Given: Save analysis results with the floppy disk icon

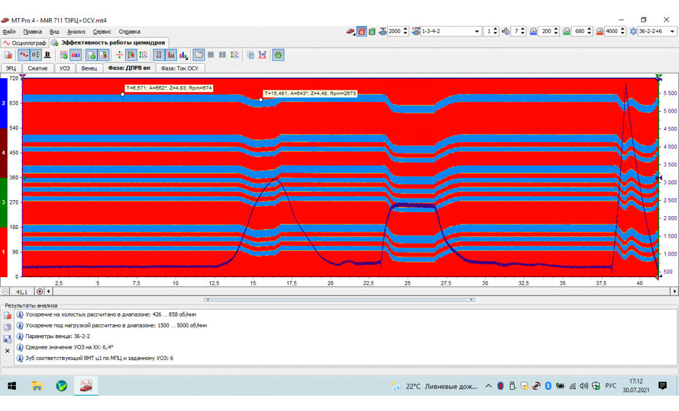Looking at the screenshot, I should pyautogui.click(x=8, y=339).
